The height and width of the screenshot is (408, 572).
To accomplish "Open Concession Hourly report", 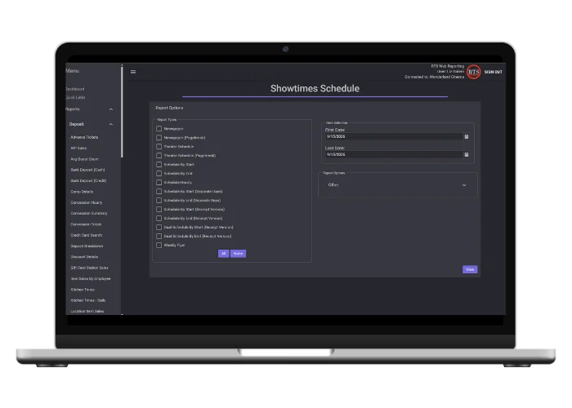I will click(87, 202).
